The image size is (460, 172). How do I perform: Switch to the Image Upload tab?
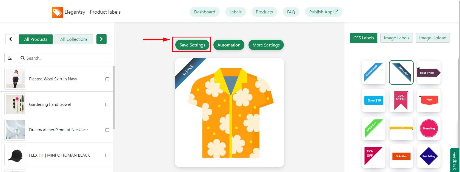click(433, 38)
